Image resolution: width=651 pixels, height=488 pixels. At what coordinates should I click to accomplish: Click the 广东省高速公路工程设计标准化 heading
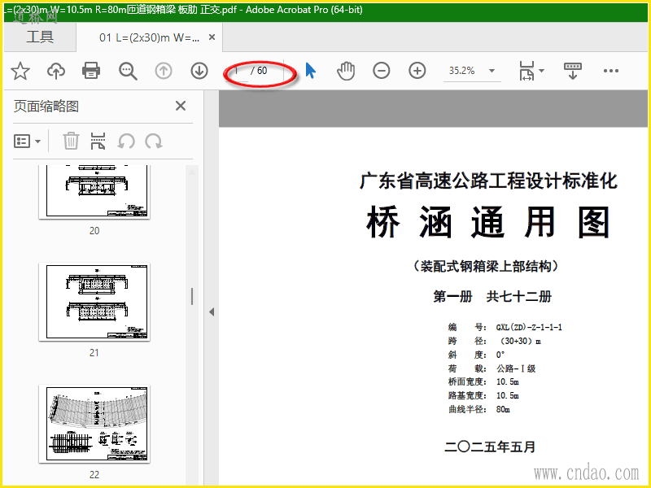(x=488, y=181)
